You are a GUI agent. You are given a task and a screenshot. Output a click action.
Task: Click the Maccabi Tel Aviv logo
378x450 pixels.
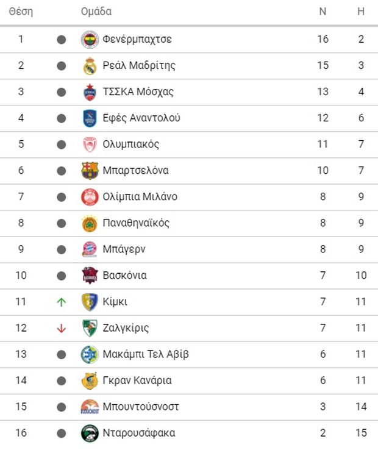90,354
